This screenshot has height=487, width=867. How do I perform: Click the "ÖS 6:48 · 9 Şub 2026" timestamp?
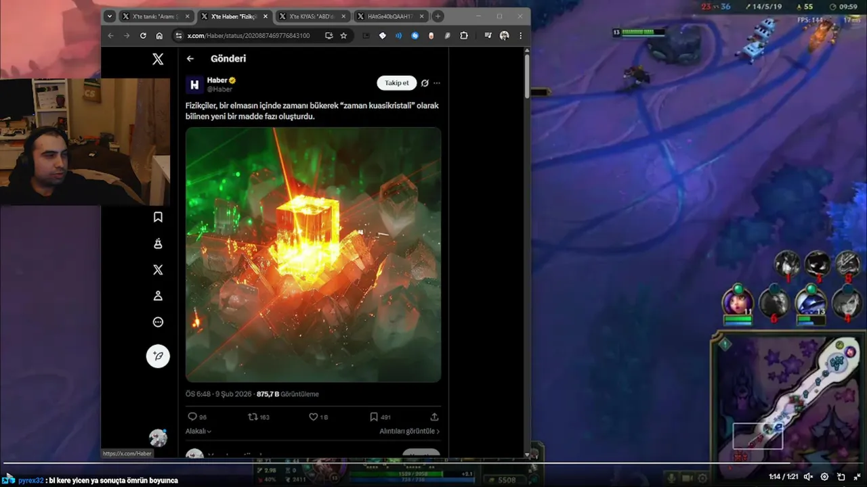click(217, 394)
